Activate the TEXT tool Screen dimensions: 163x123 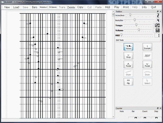[147, 56]
